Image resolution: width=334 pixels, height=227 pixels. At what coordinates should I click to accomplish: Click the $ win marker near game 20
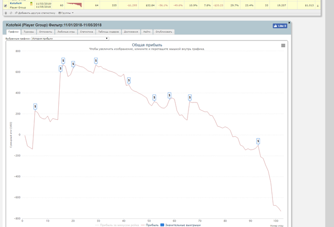click(73, 64)
